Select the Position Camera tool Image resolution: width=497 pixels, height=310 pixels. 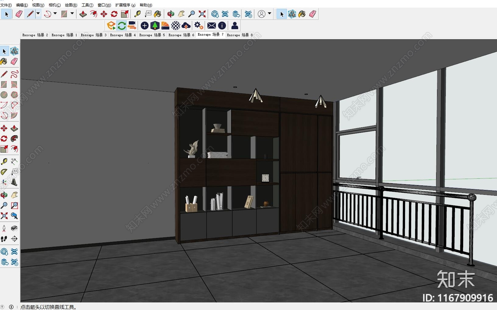(x=4, y=228)
